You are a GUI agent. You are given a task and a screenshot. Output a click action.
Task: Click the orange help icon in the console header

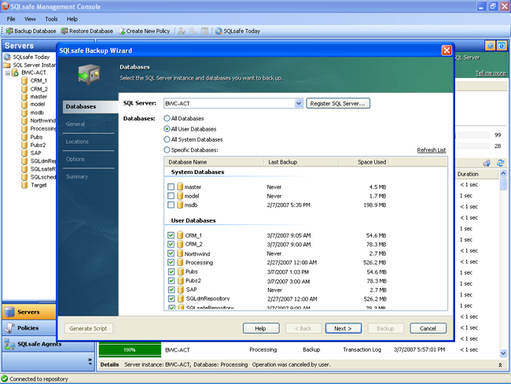point(490,46)
